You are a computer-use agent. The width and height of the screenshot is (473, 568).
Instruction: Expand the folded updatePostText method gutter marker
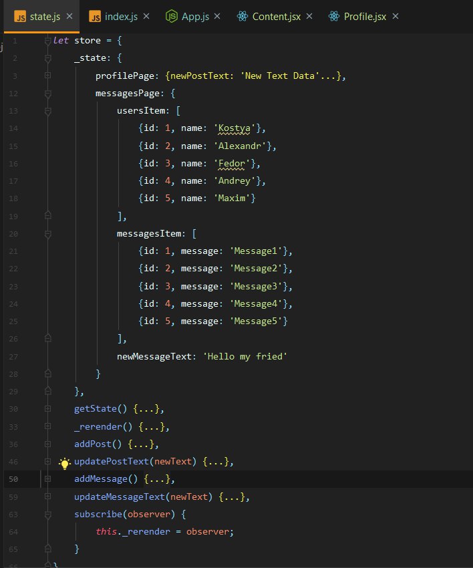pyautogui.click(x=48, y=461)
